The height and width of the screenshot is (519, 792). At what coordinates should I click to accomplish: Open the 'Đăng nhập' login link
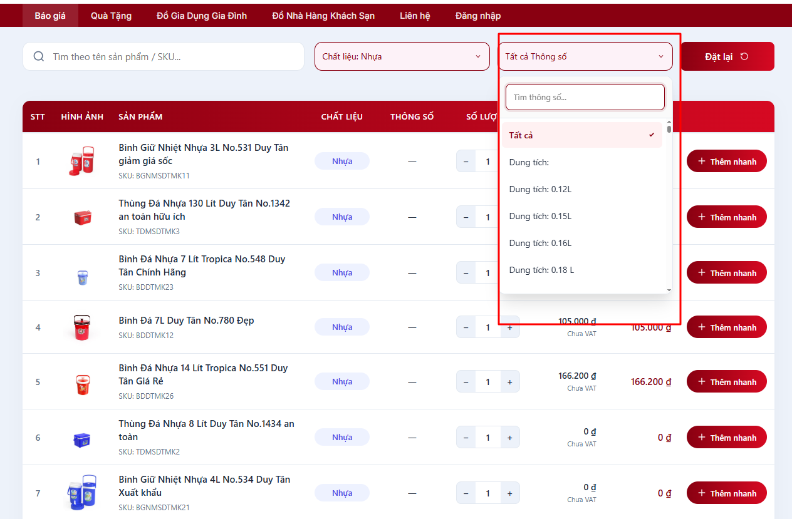coord(478,16)
